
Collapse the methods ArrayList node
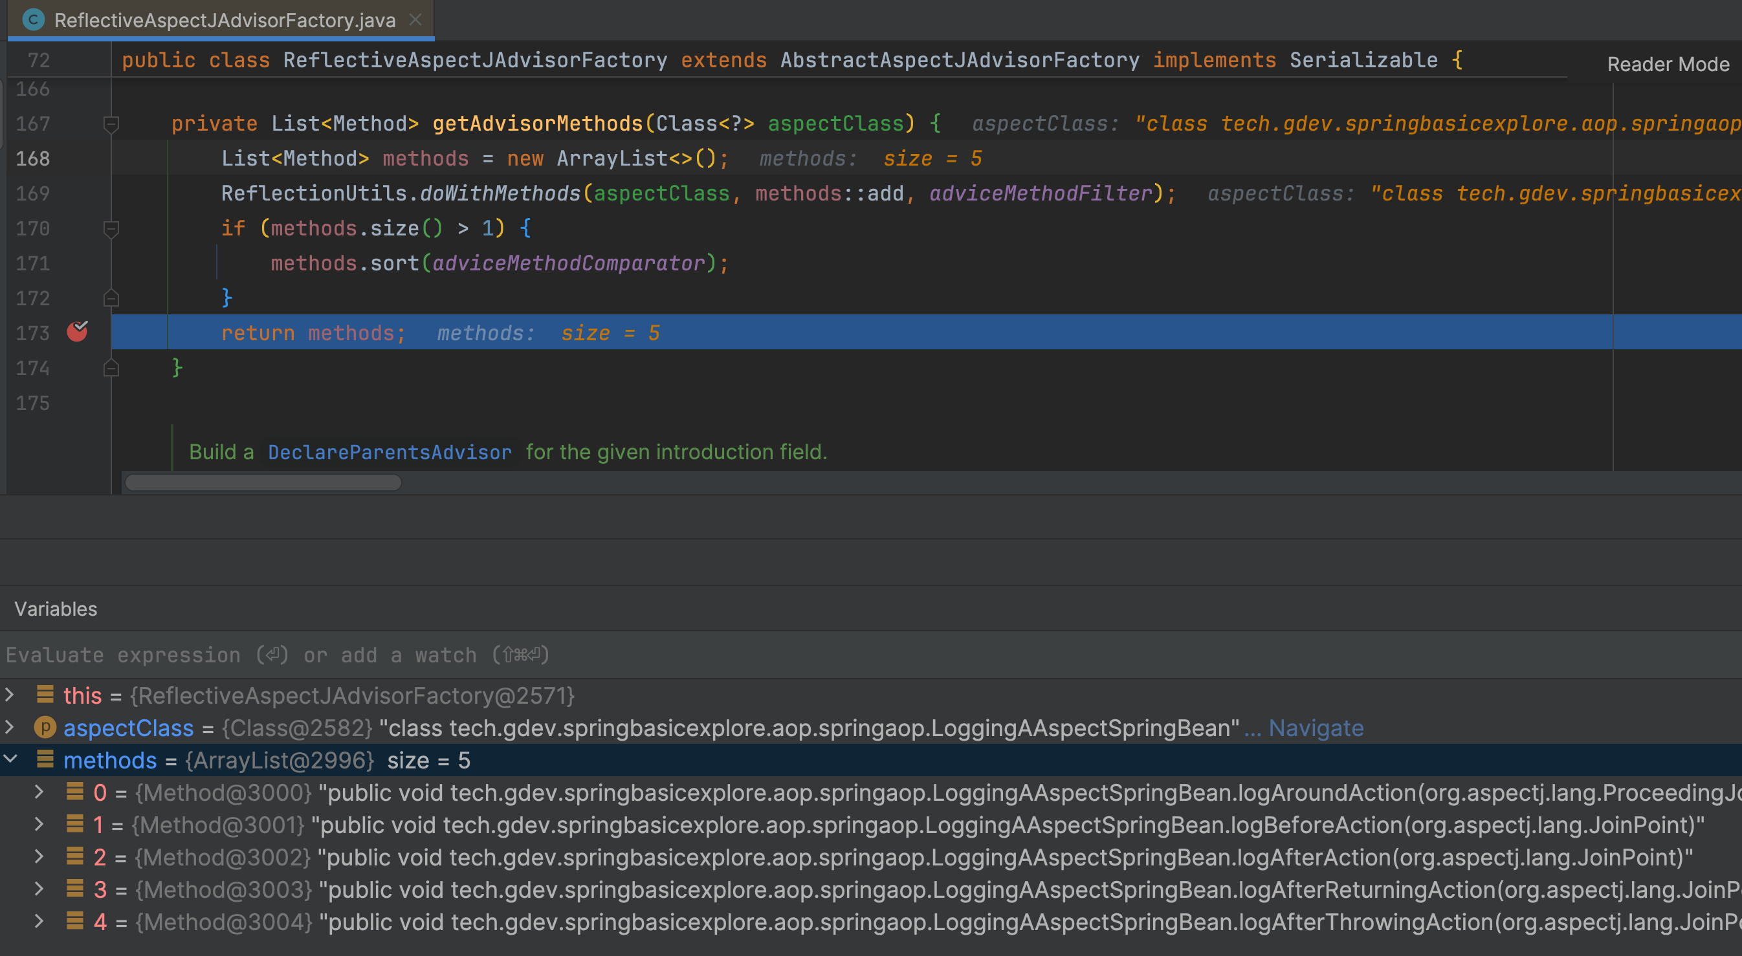pos(10,760)
